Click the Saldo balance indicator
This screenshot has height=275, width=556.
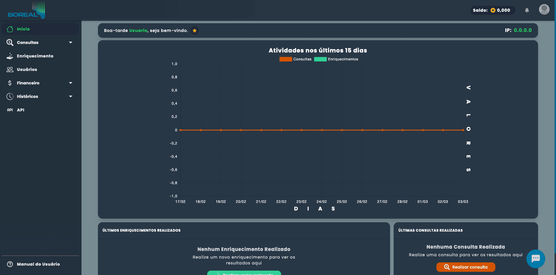(x=492, y=10)
